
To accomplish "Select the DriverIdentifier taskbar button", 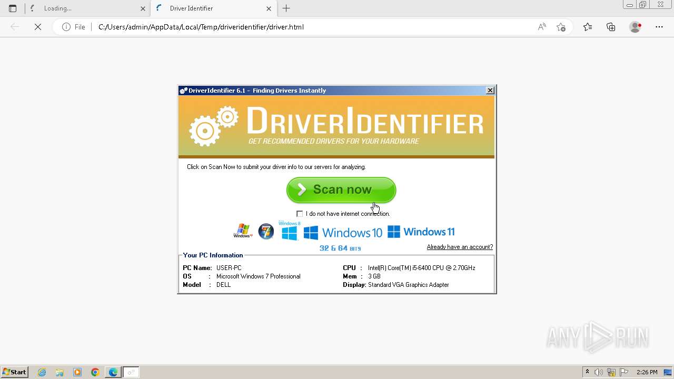I will [131, 372].
